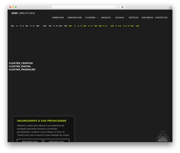This screenshot has height=153, width=180.
Task: Select the CLUSTER_DIGITAL link
Action: (20, 66)
